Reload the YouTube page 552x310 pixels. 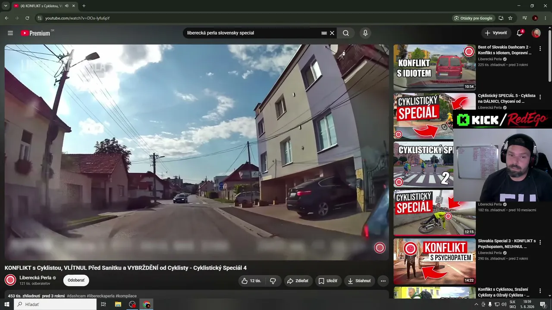[x=27, y=18]
